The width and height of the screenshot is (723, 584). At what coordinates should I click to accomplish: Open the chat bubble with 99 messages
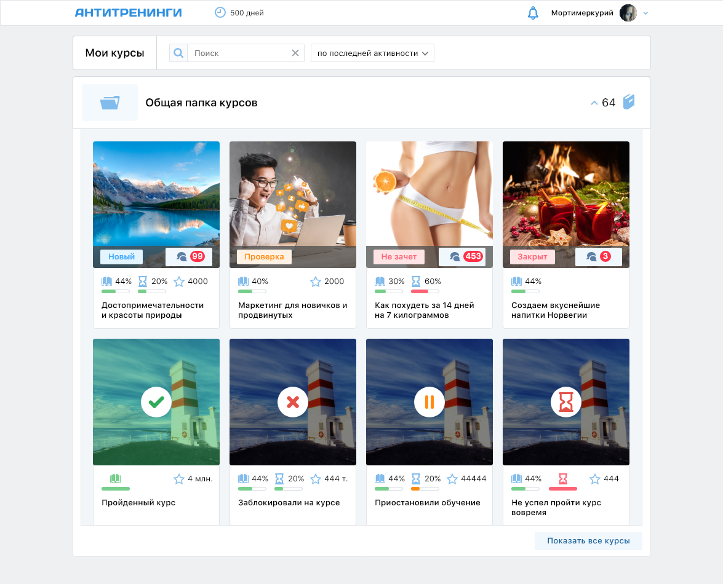click(189, 256)
